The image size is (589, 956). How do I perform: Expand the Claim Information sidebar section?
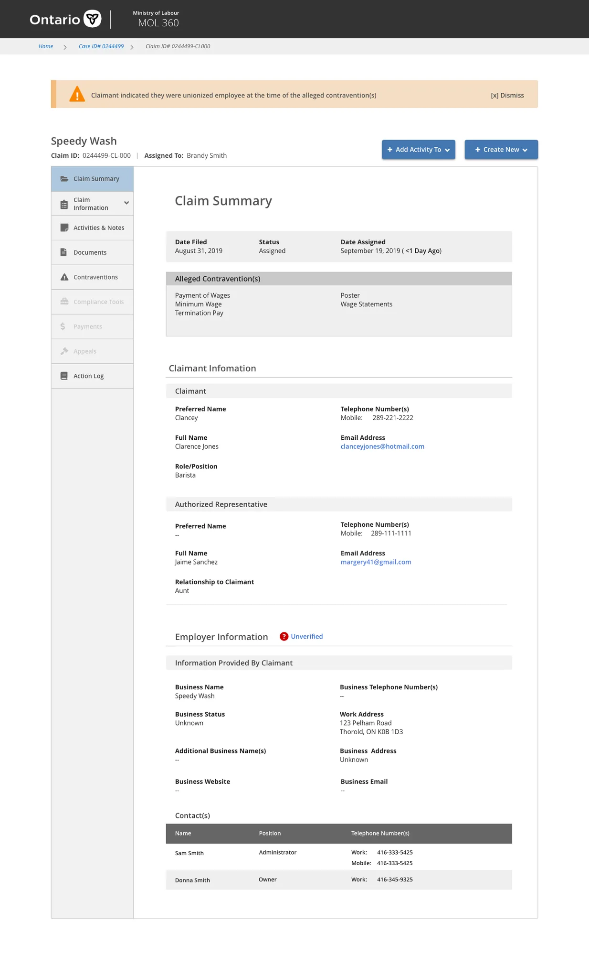[126, 203]
